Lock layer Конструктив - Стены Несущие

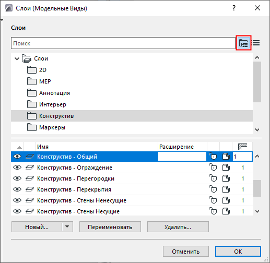(x=213, y=211)
